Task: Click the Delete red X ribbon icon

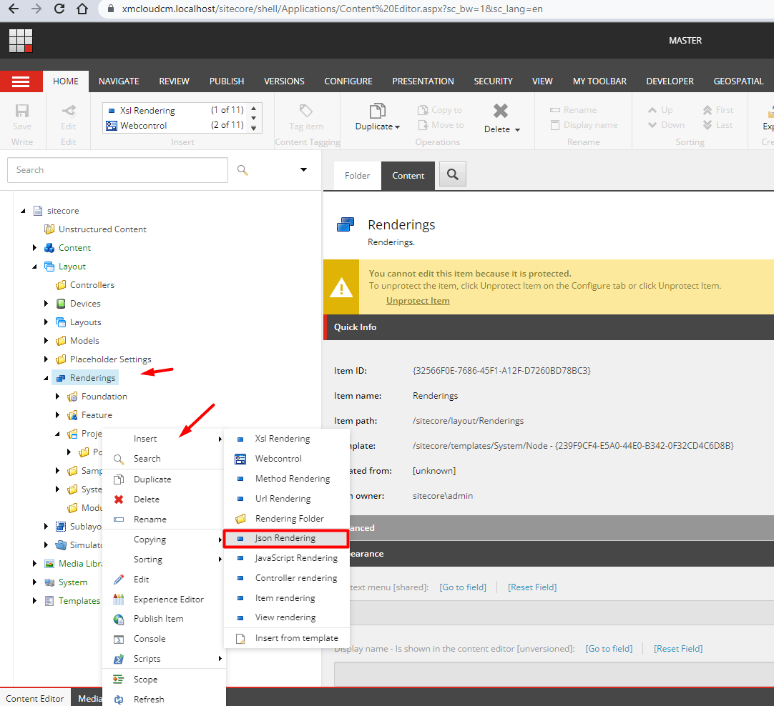Action: click(501, 111)
